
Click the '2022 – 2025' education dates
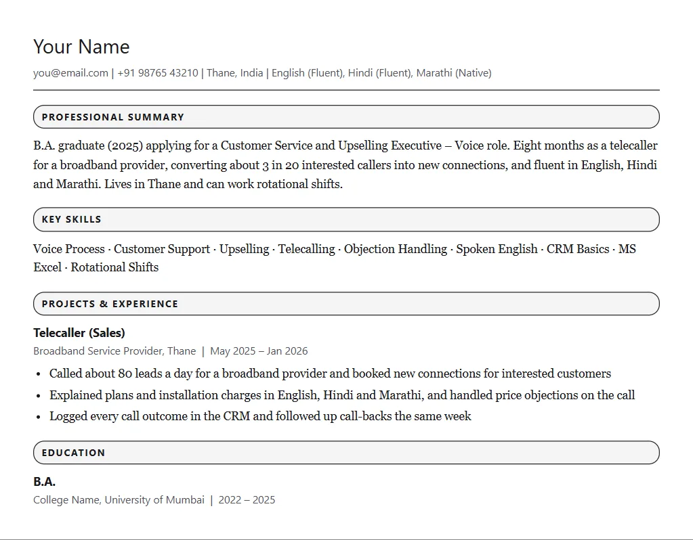[247, 500]
